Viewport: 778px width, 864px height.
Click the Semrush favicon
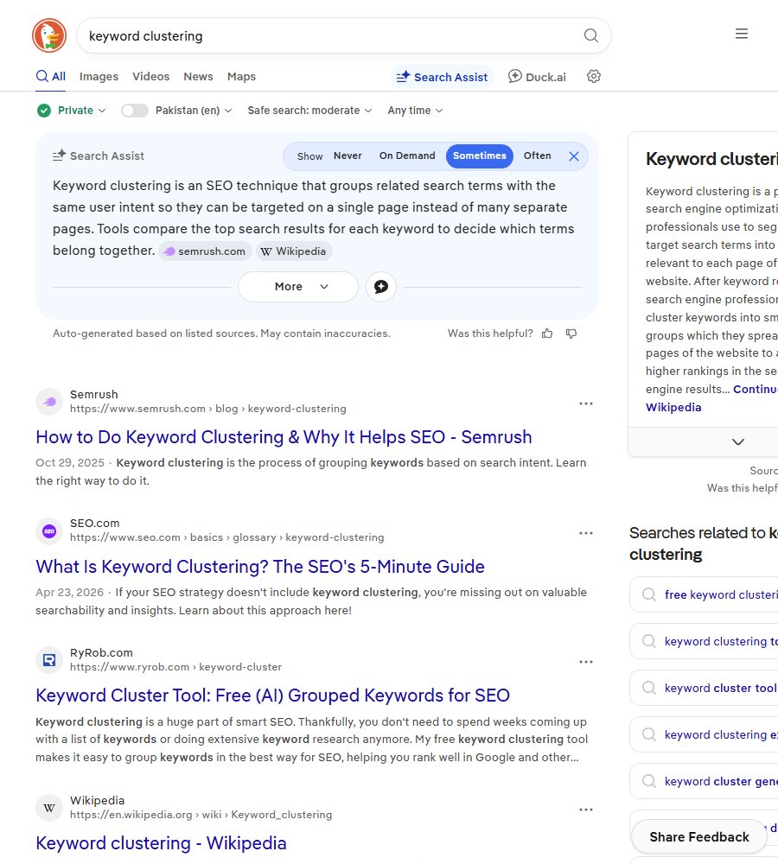[x=49, y=402]
